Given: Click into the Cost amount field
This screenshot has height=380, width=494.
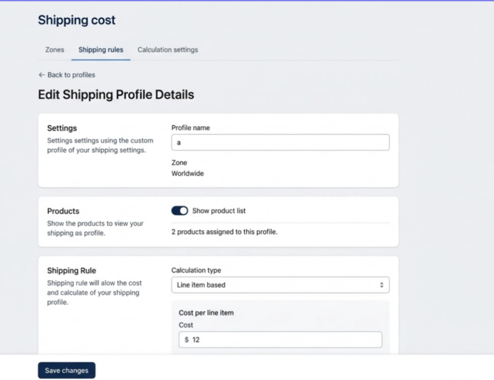Looking at the screenshot, I should [x=285, y=340].
